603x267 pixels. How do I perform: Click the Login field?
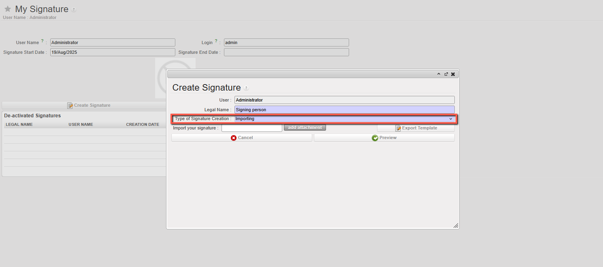286,42
